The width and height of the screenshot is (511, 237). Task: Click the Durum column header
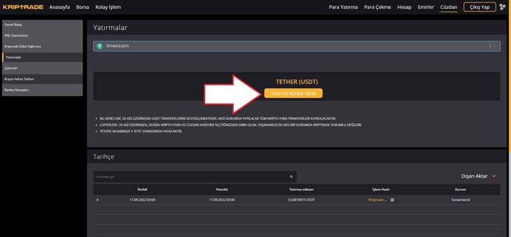[x=461, y=189]
